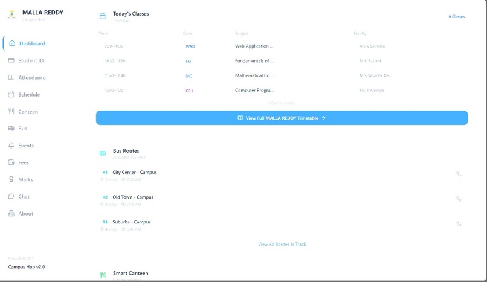The height and width of the screenshot is (282, 487).
Task: Click the Marks award ribbon icon
Action: click(x=11, y=179)
